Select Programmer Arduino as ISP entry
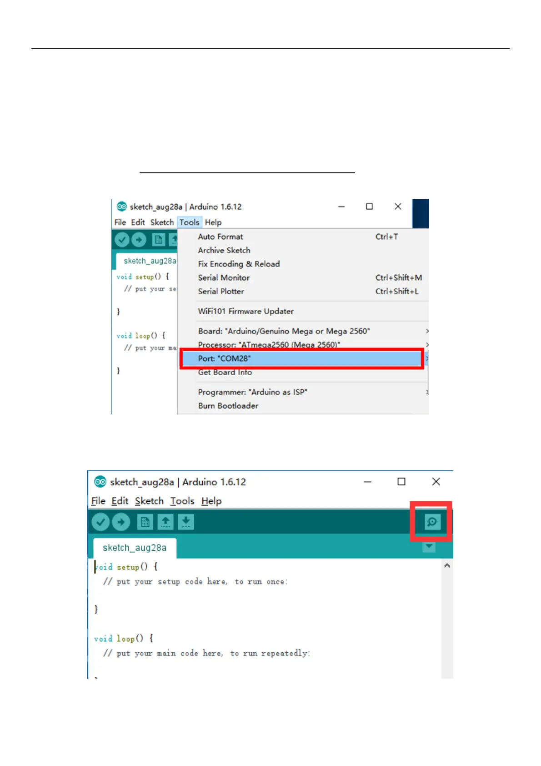This screenshot has height=766, width=541. [x=302, y=392]
